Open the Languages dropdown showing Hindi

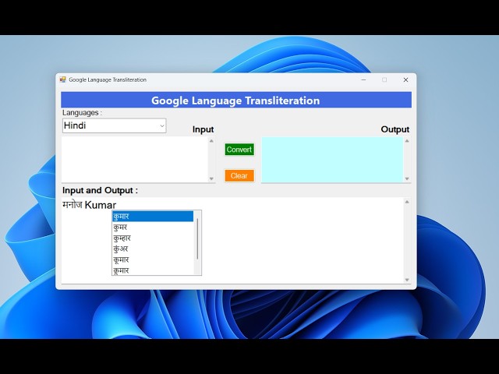[x=115, y=125]
